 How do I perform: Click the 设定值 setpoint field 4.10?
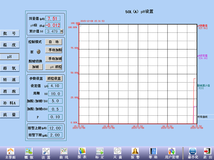[55, 86]
